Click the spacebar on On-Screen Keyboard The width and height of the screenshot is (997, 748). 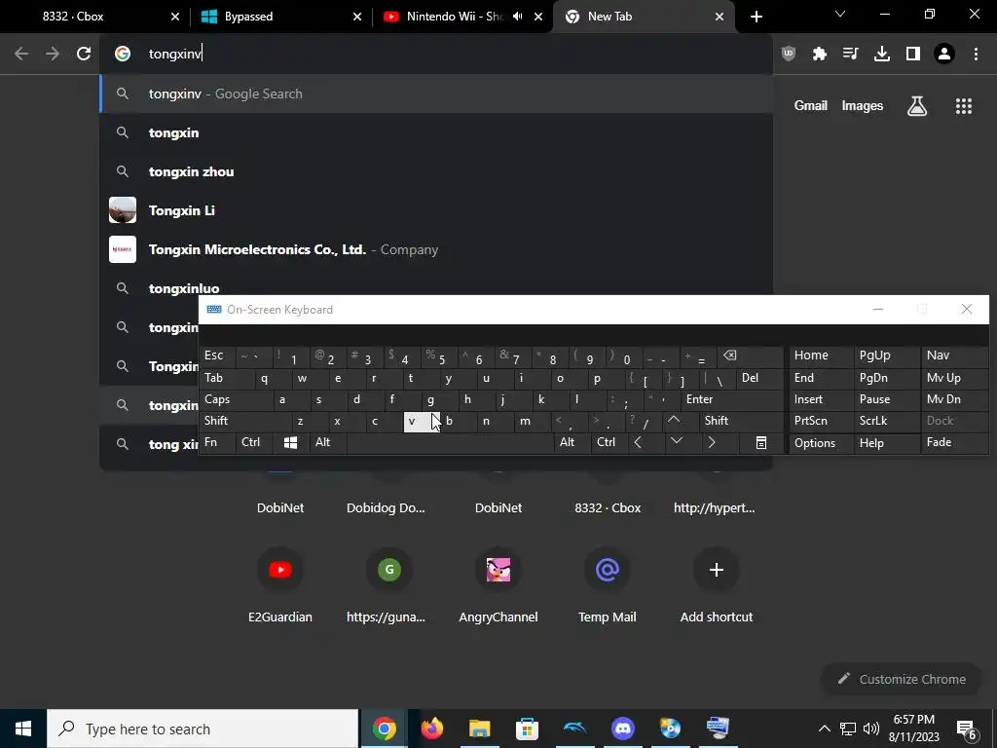(x=450, y=443)
